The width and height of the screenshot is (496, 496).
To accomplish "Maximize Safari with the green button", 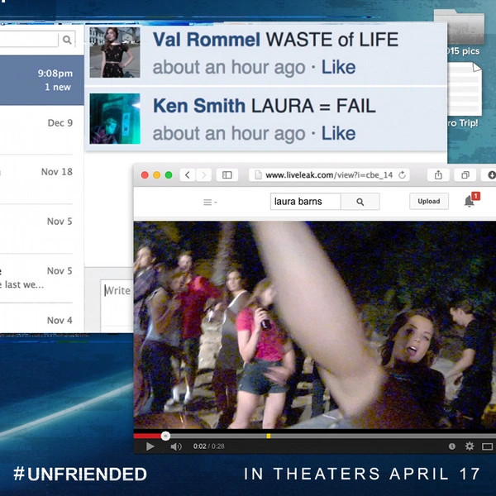I will [169, 175].
